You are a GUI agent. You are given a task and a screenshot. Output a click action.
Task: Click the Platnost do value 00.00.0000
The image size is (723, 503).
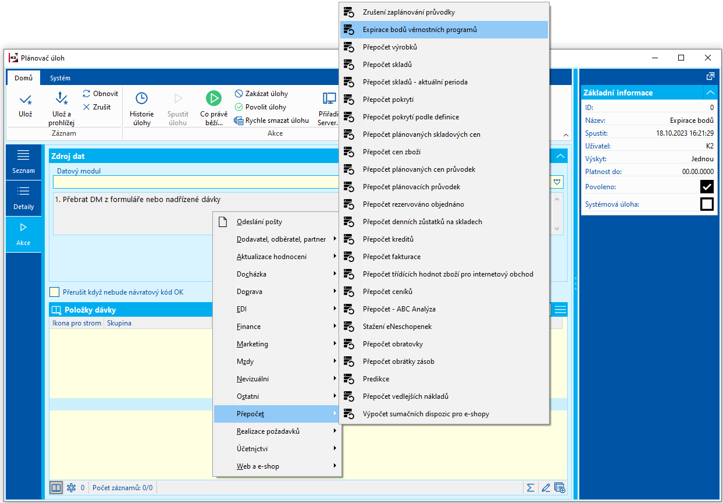point(698,172)
